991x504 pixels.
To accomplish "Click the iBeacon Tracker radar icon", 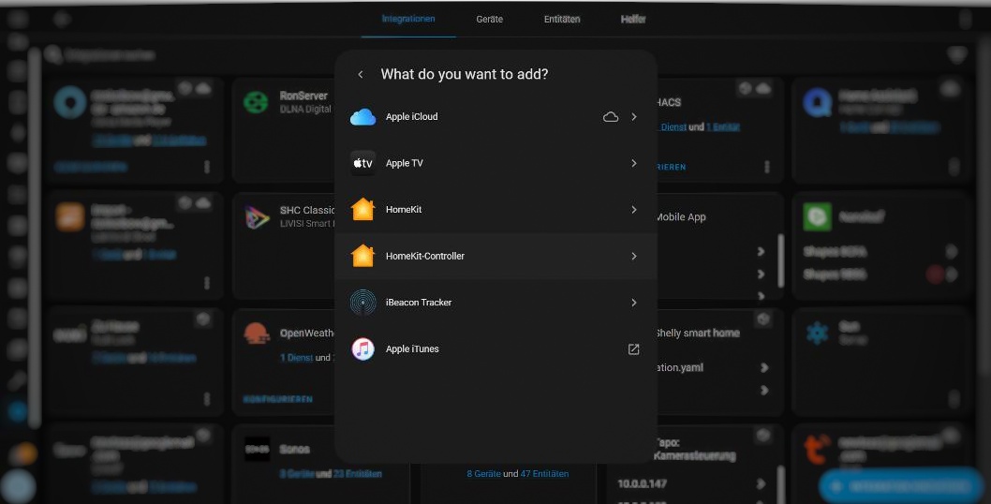I will [362, 303].
